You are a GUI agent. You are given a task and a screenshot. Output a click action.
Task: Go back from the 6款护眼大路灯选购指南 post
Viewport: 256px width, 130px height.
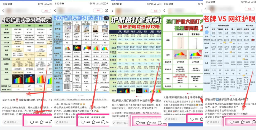click(x=55, y=10)
